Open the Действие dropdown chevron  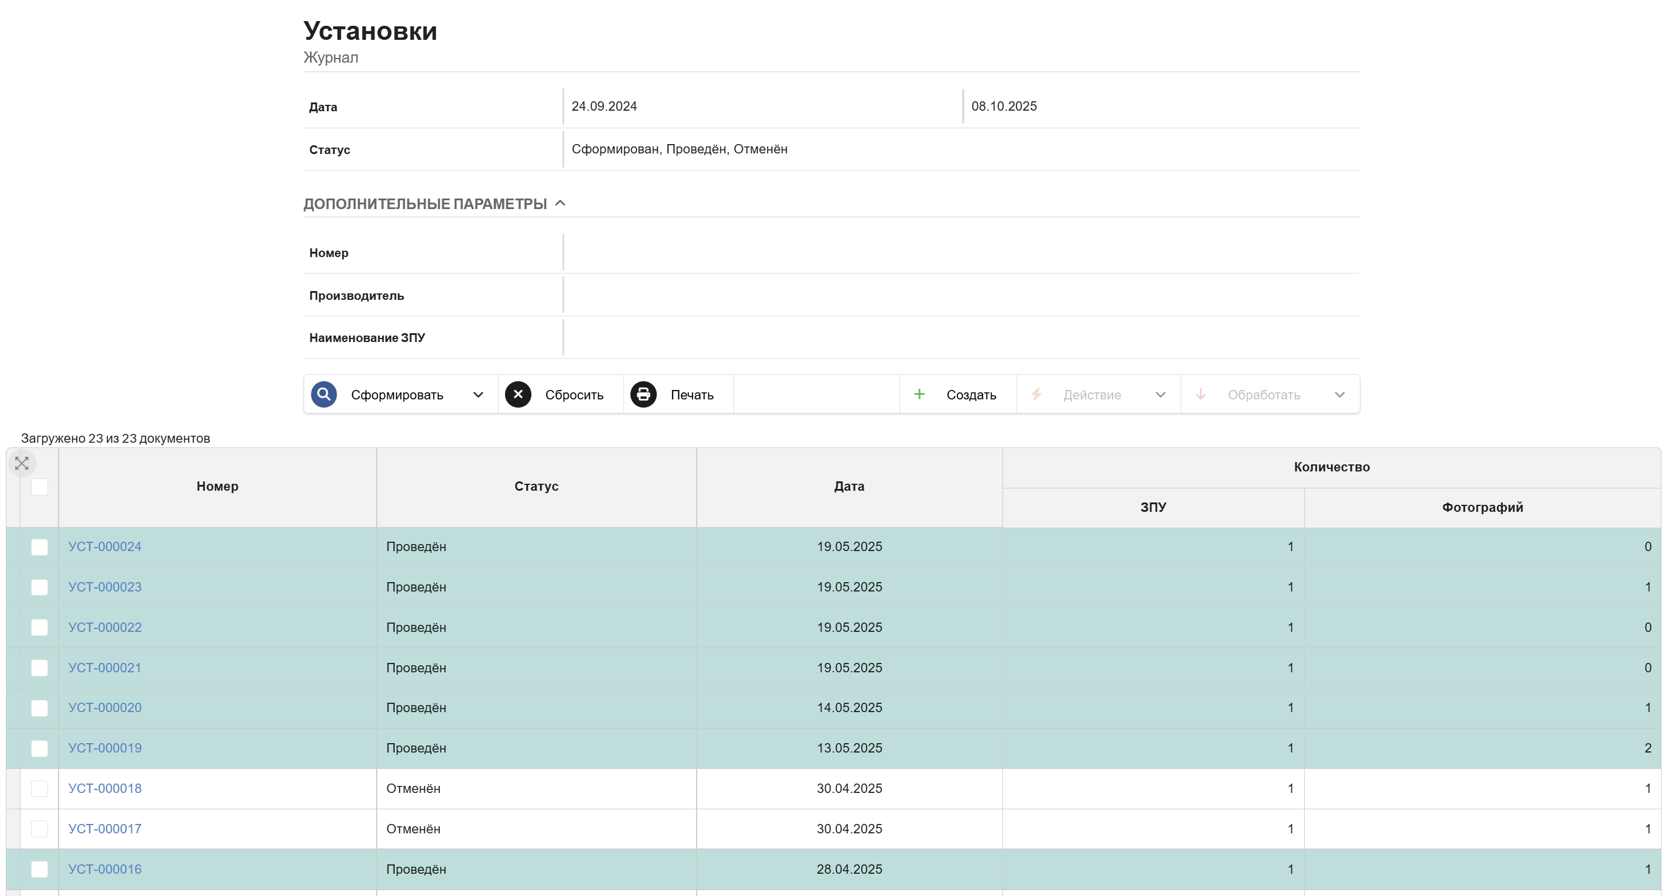[x=1161, y=395]
